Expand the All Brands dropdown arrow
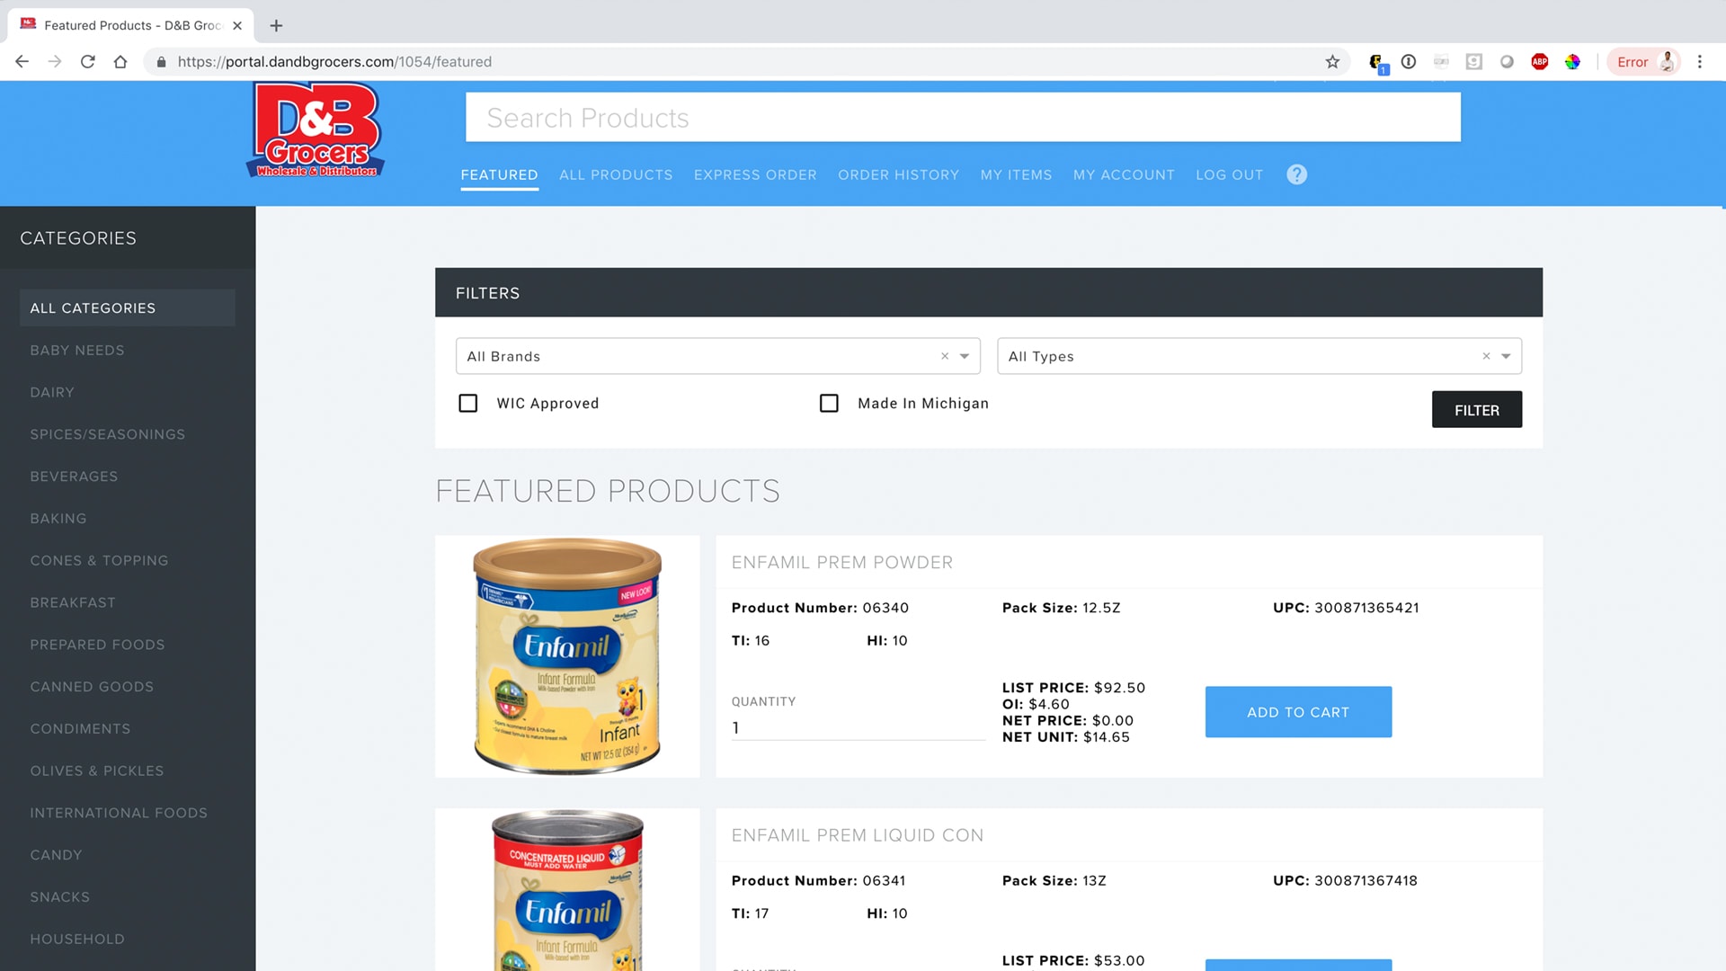 click(965, 356)
